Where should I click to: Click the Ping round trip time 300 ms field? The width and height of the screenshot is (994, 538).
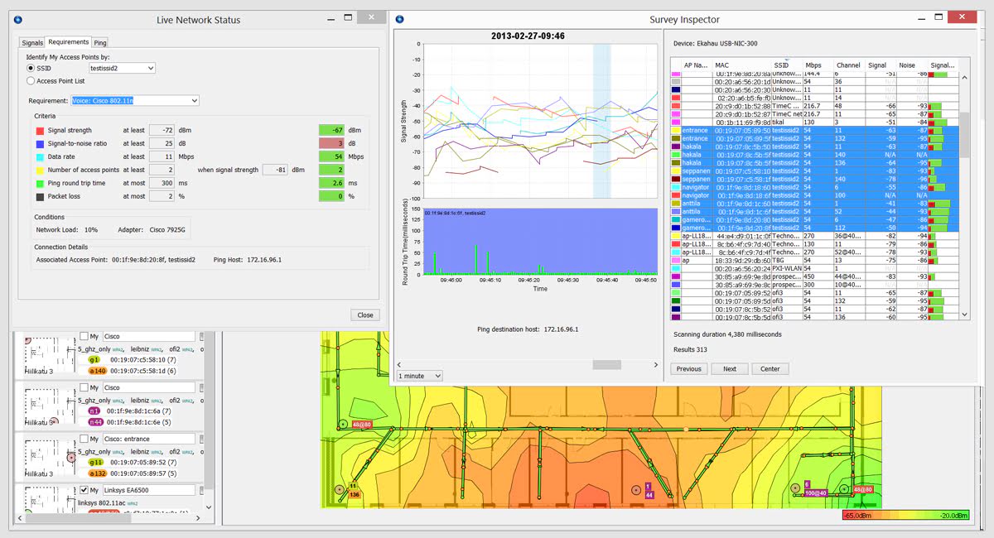tap(162, 183)
